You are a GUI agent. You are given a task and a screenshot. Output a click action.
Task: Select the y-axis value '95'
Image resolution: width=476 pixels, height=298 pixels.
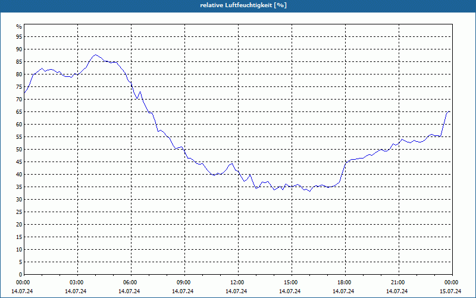pyautogui.click(x=19, y=37)
